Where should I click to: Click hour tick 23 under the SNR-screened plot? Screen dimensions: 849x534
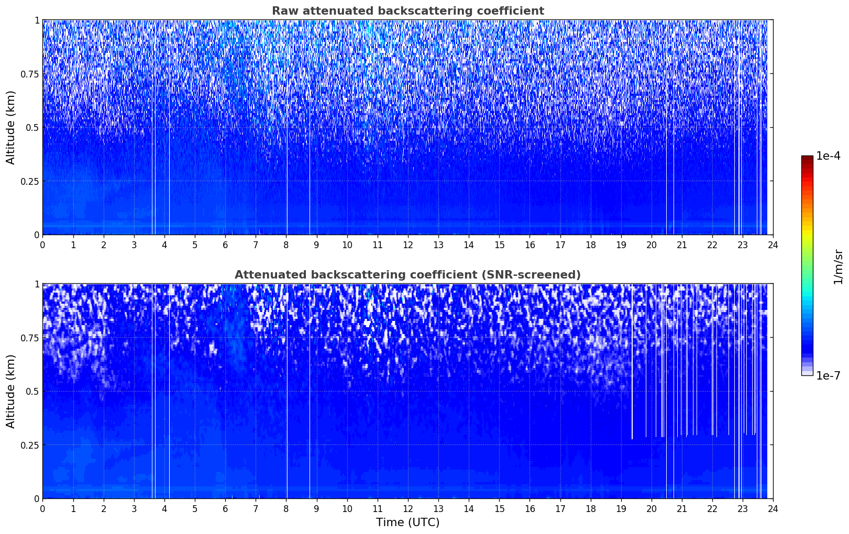click(x=743, y=508)
